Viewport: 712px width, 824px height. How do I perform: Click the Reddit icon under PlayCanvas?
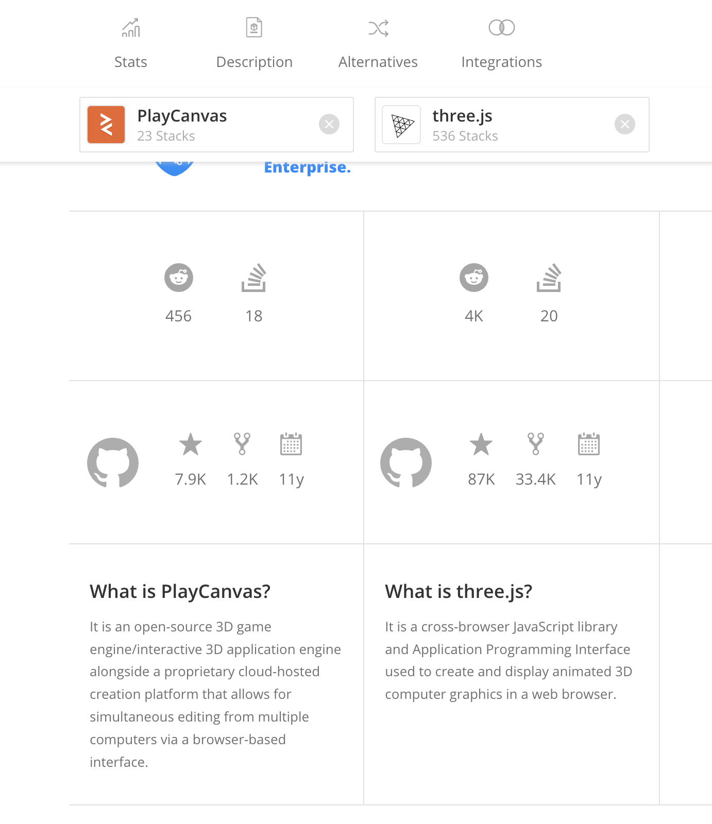click(x=178, y=278)
